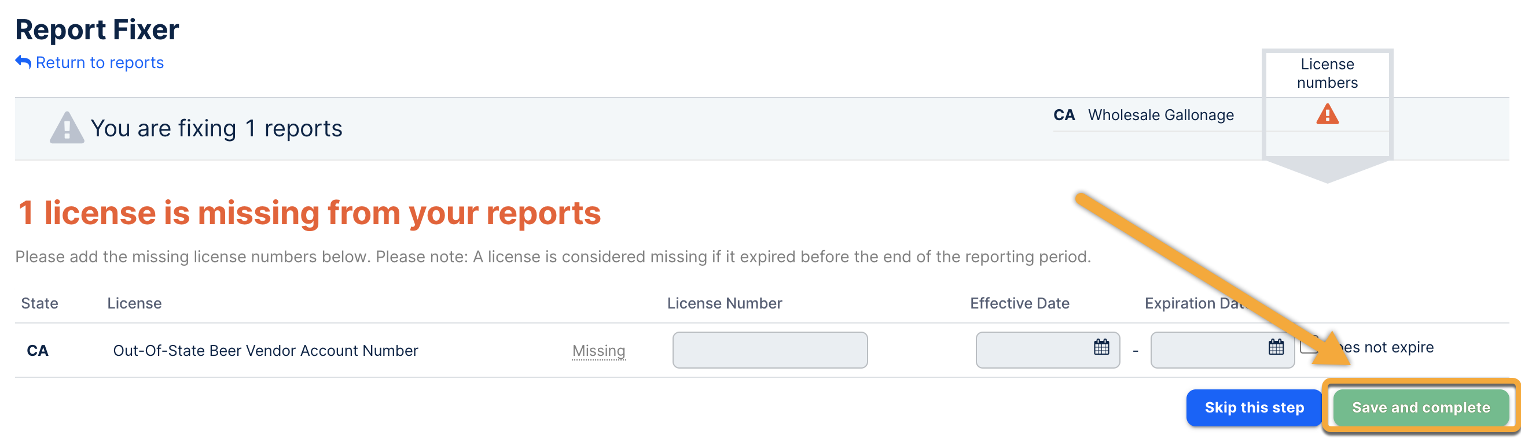Select the License numbers step tab
The width and height of the screenshot is (1521, 446).
[x=1327, y=73]
